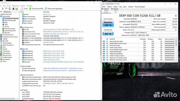The width and height of the screenshot is (180, 101).
Task: Open Справка menu in AIDA64
Action: [29, 6]
